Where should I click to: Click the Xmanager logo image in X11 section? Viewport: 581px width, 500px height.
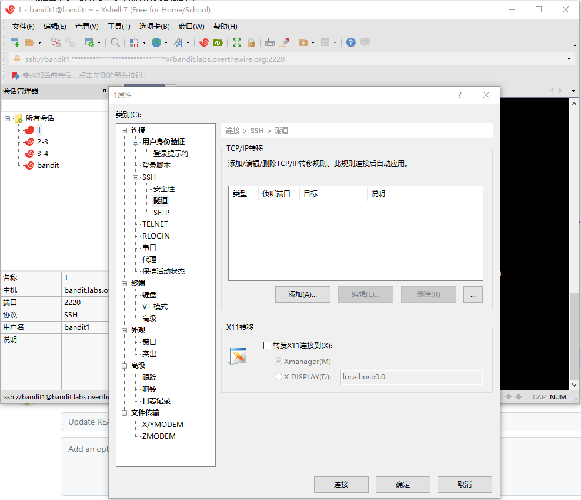[238, 356]
